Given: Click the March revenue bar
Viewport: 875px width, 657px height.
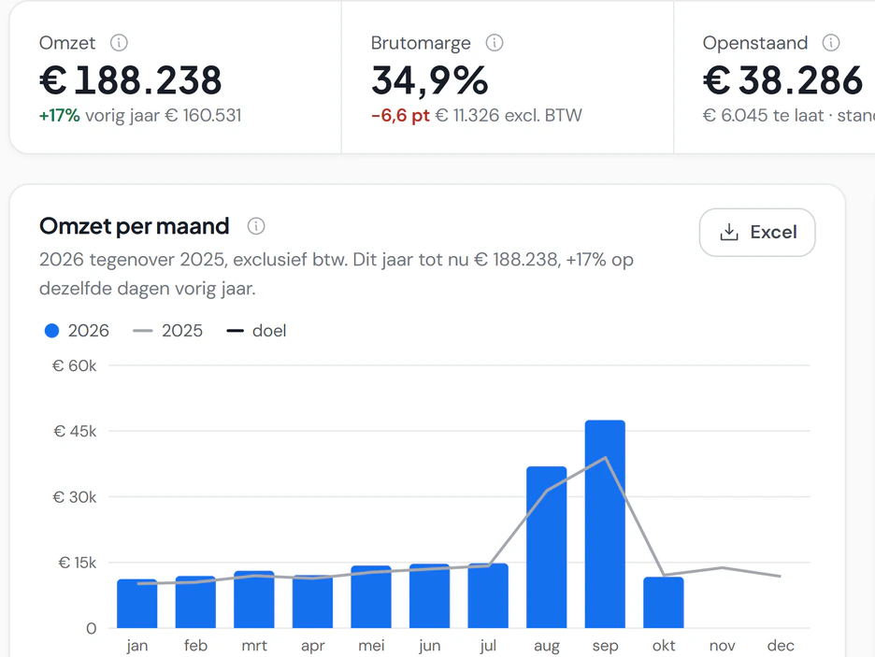Looking at the screenshot, I should [254, 600].
